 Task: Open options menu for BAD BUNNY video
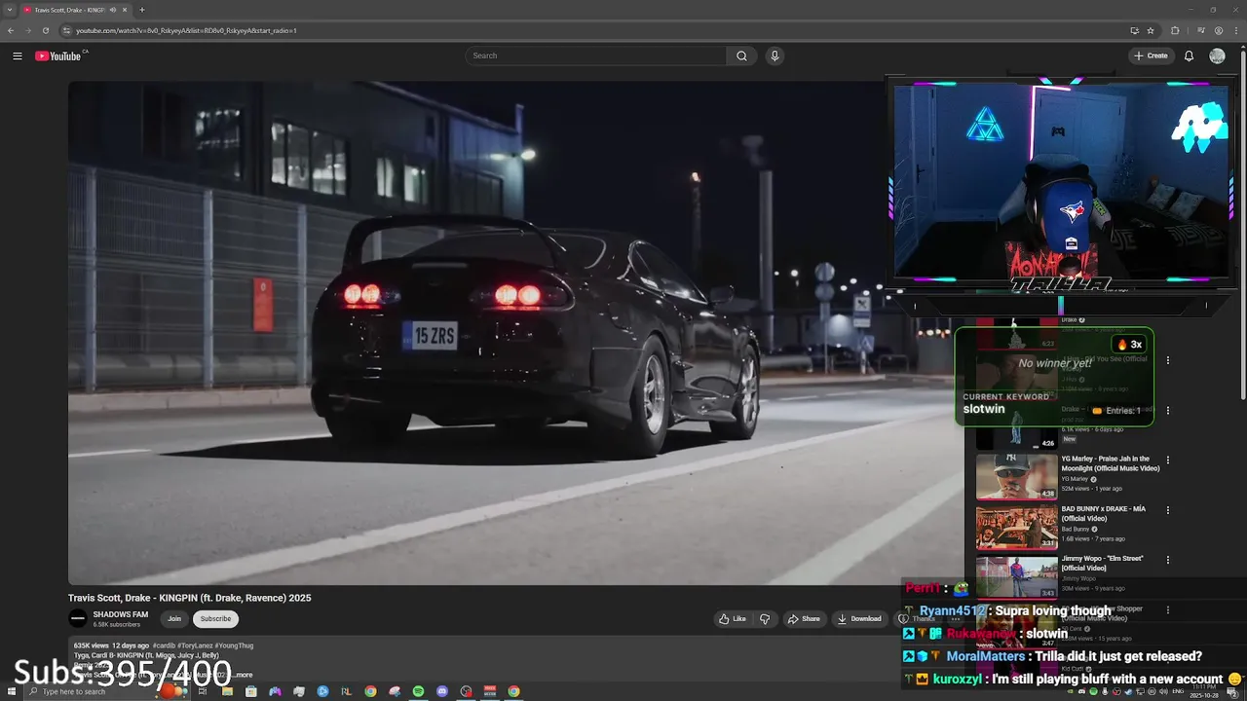(x=1168, y=509)
